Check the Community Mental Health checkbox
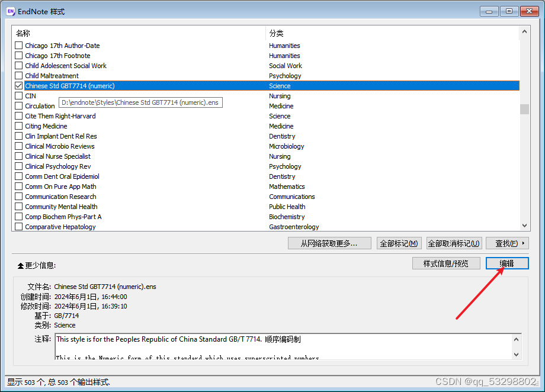 [19, 207]
